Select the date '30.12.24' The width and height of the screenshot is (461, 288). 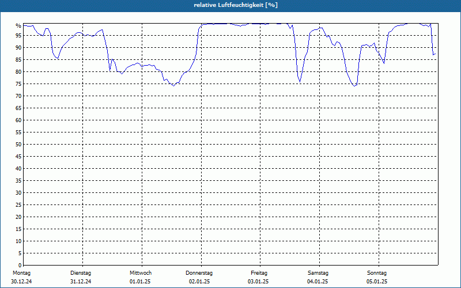coord(21,282)
